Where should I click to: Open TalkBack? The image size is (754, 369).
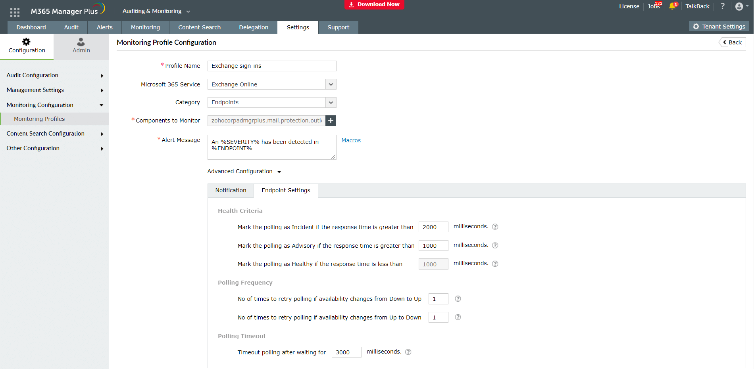pyautogui.click(x=697, y=6)
